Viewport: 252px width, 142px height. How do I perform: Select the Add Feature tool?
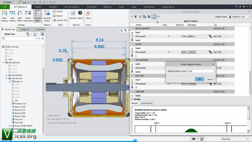click(x=12, y=13)
